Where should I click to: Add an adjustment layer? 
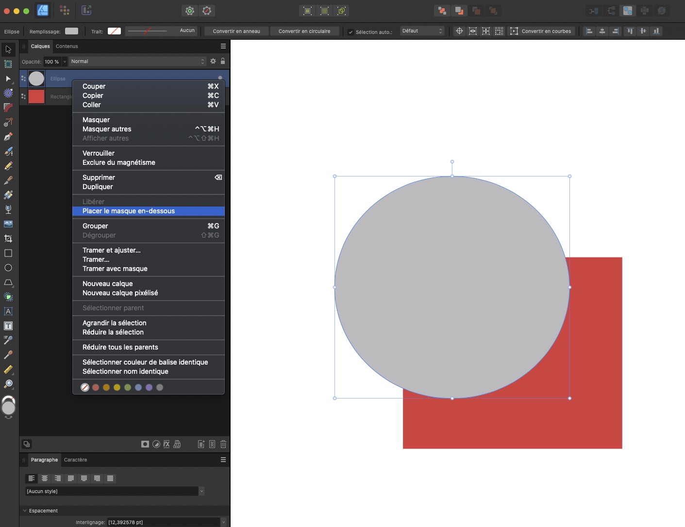point(156,444)
